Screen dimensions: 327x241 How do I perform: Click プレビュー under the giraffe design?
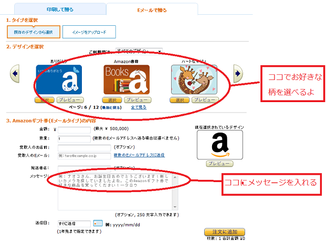point(205,100)
